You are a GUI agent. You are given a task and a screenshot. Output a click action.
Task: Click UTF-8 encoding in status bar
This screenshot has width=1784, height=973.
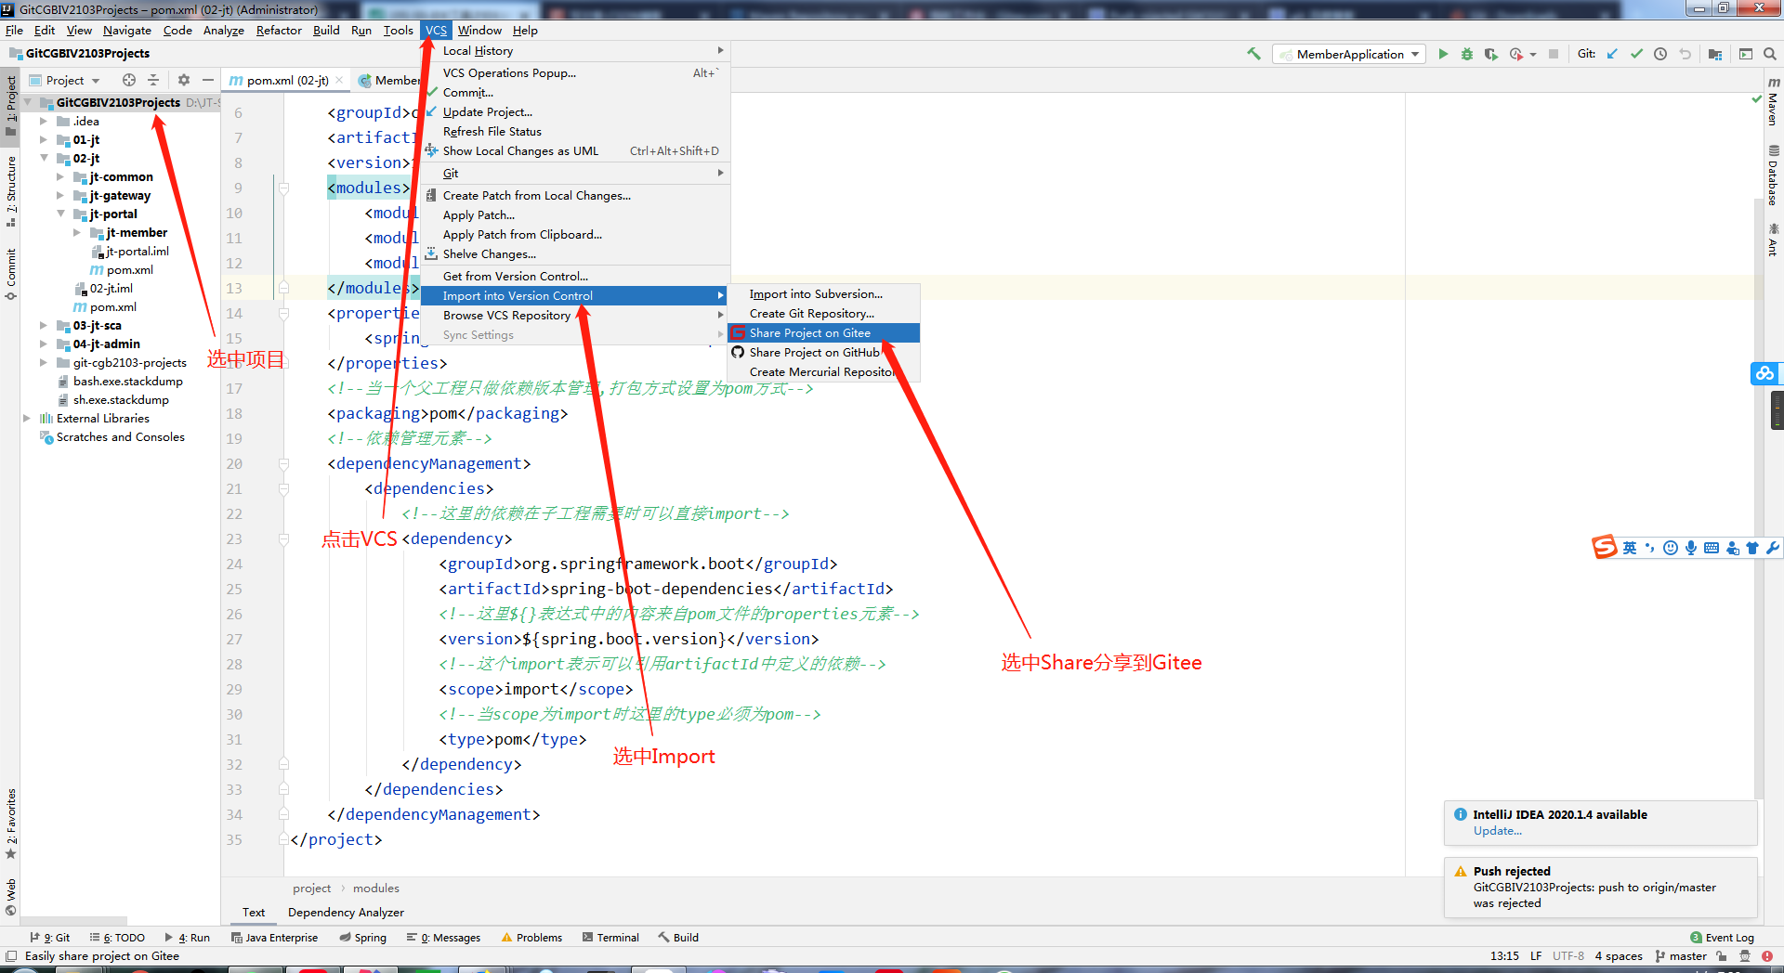click(x=1568, y=955)
